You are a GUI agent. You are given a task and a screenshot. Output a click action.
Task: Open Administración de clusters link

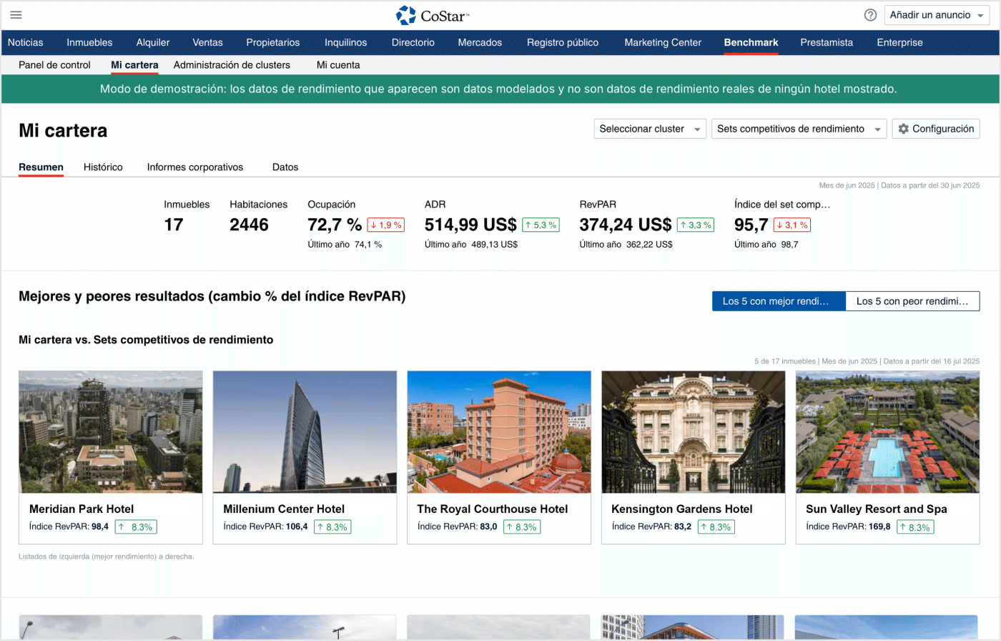(232, 64)
